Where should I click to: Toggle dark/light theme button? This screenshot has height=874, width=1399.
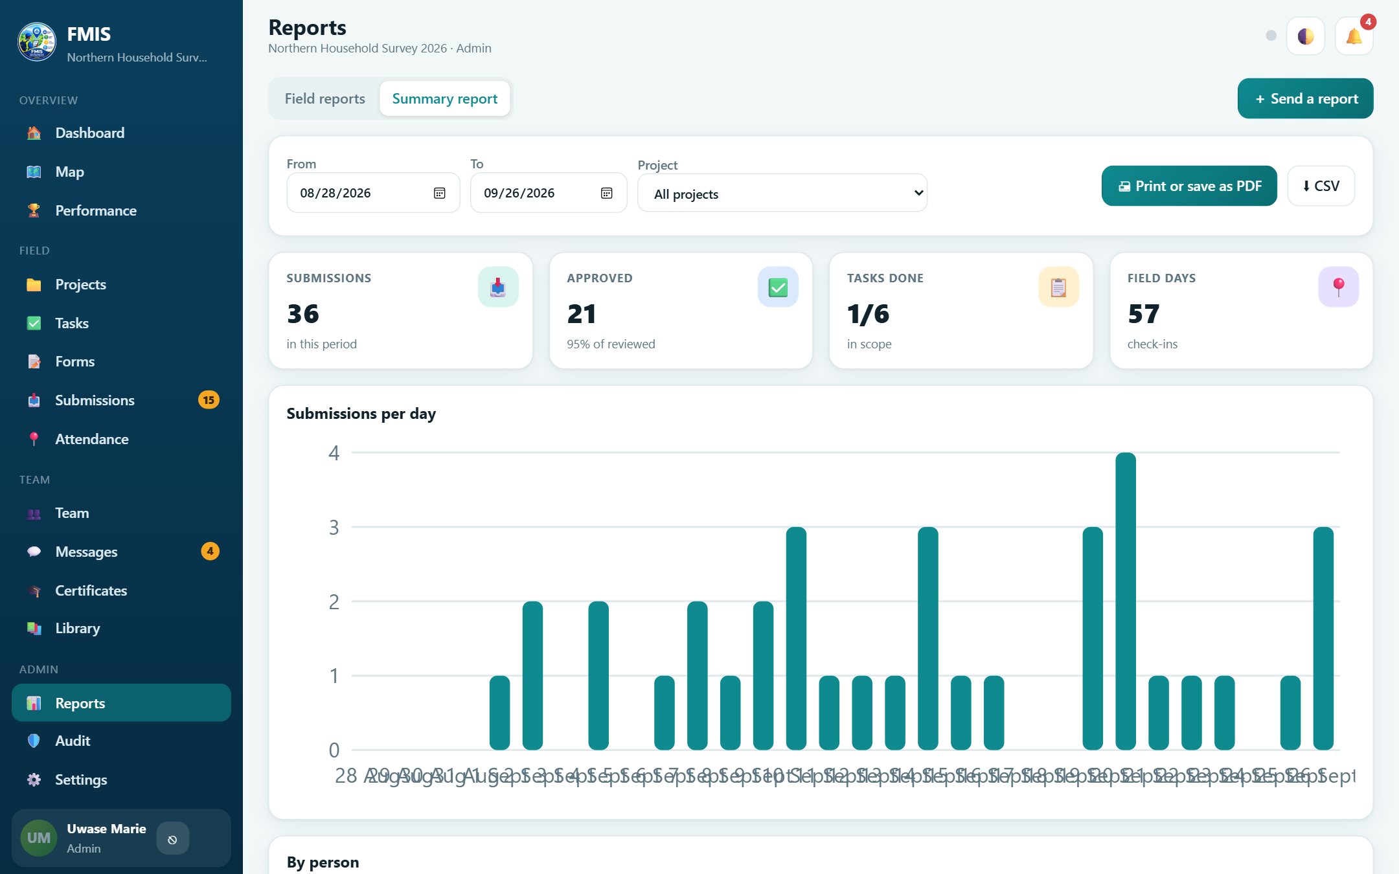tap(1306, 36)
